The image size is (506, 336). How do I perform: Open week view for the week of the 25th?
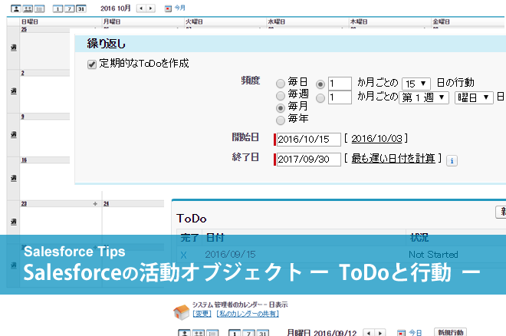click(x=13, y=48)
